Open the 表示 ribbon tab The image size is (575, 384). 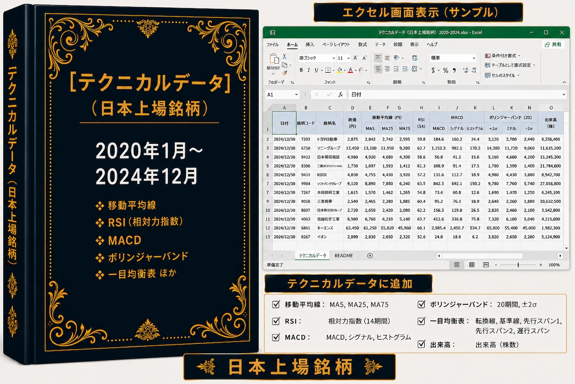pyautogui.click(x=414, y=44)
